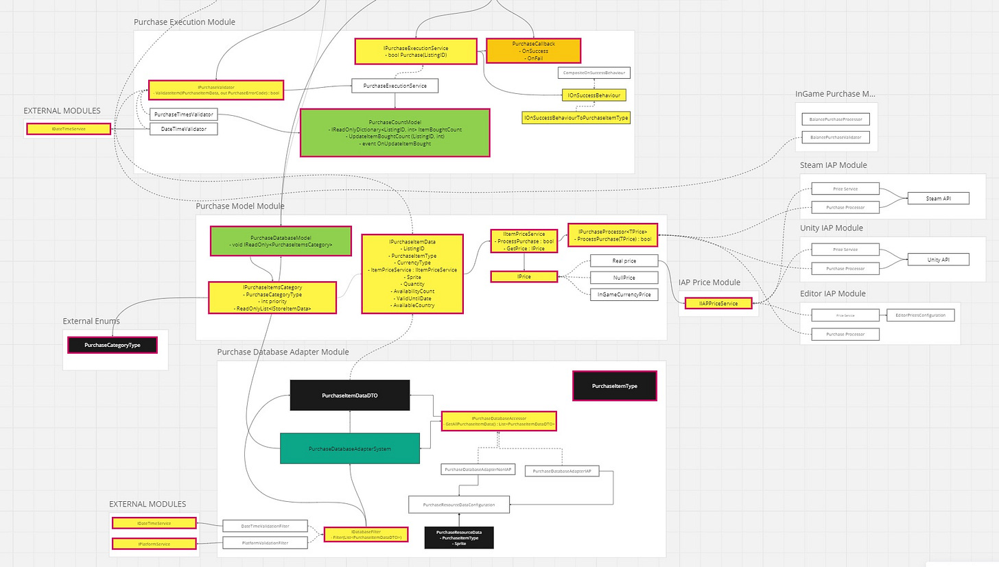The height and width of the screenshot is (567, 999).
Task: Select the Unity API box
Action: point(939,260)
